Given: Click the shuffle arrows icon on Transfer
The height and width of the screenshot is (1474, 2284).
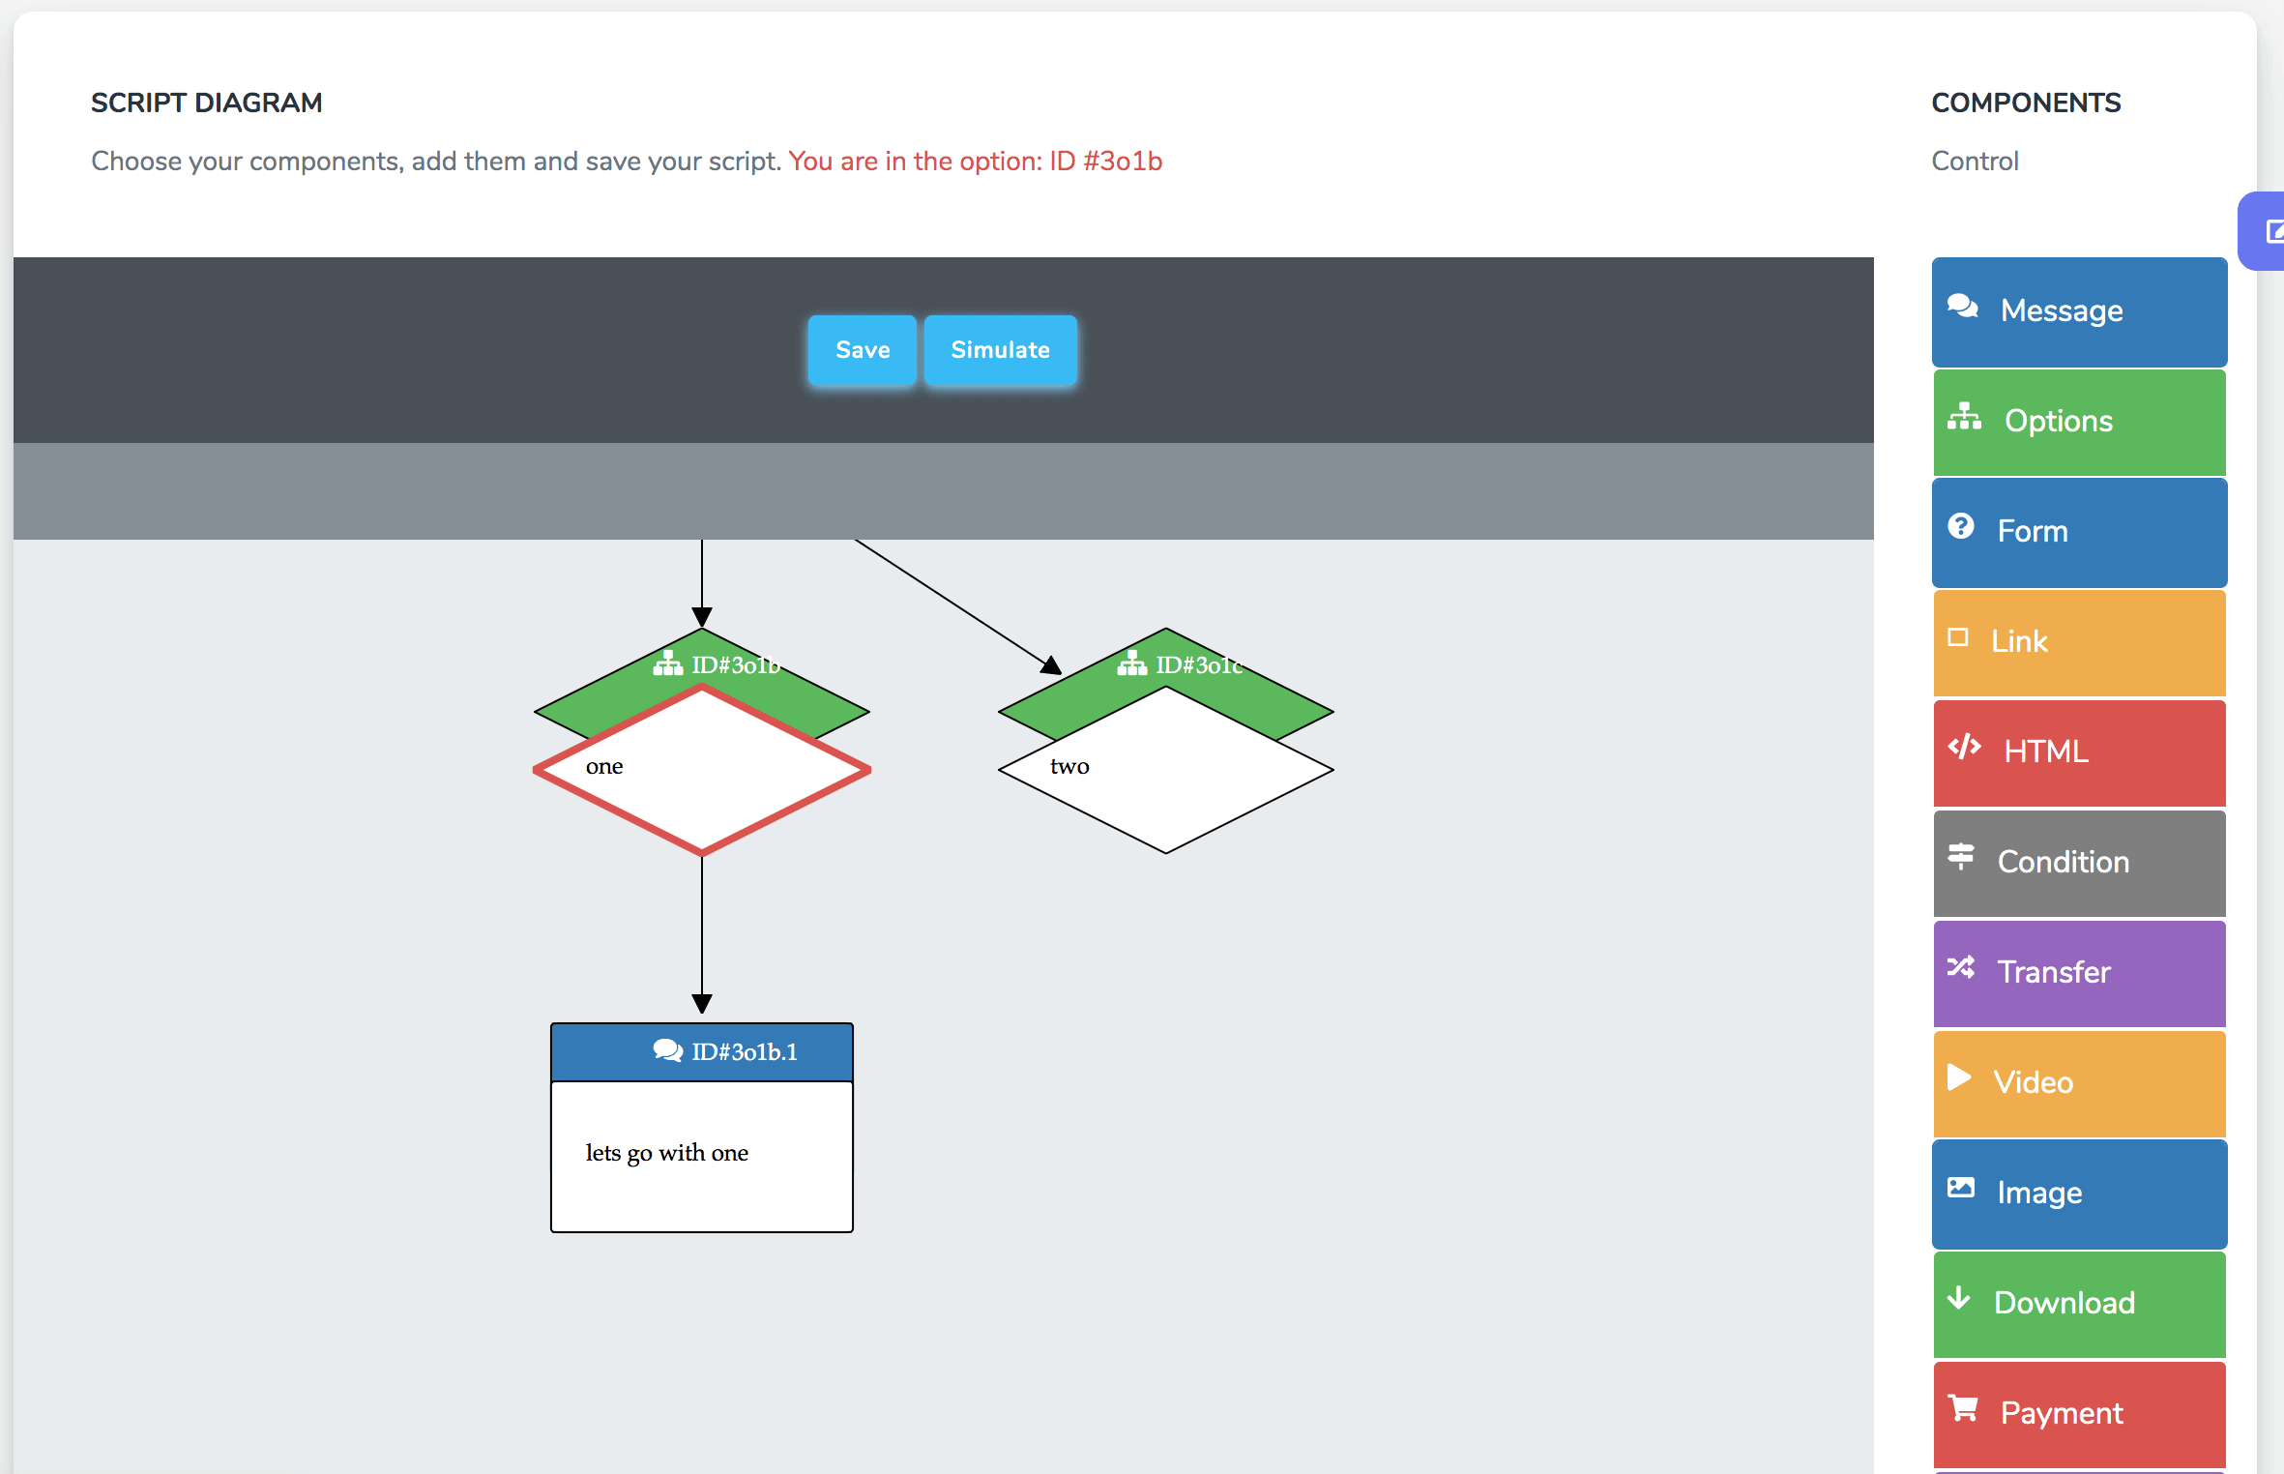Looking at the screenshot, I should click(x=1961, y=967).
